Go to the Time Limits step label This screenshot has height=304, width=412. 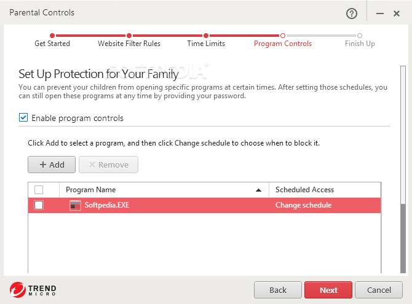click(x=206, y=44)
